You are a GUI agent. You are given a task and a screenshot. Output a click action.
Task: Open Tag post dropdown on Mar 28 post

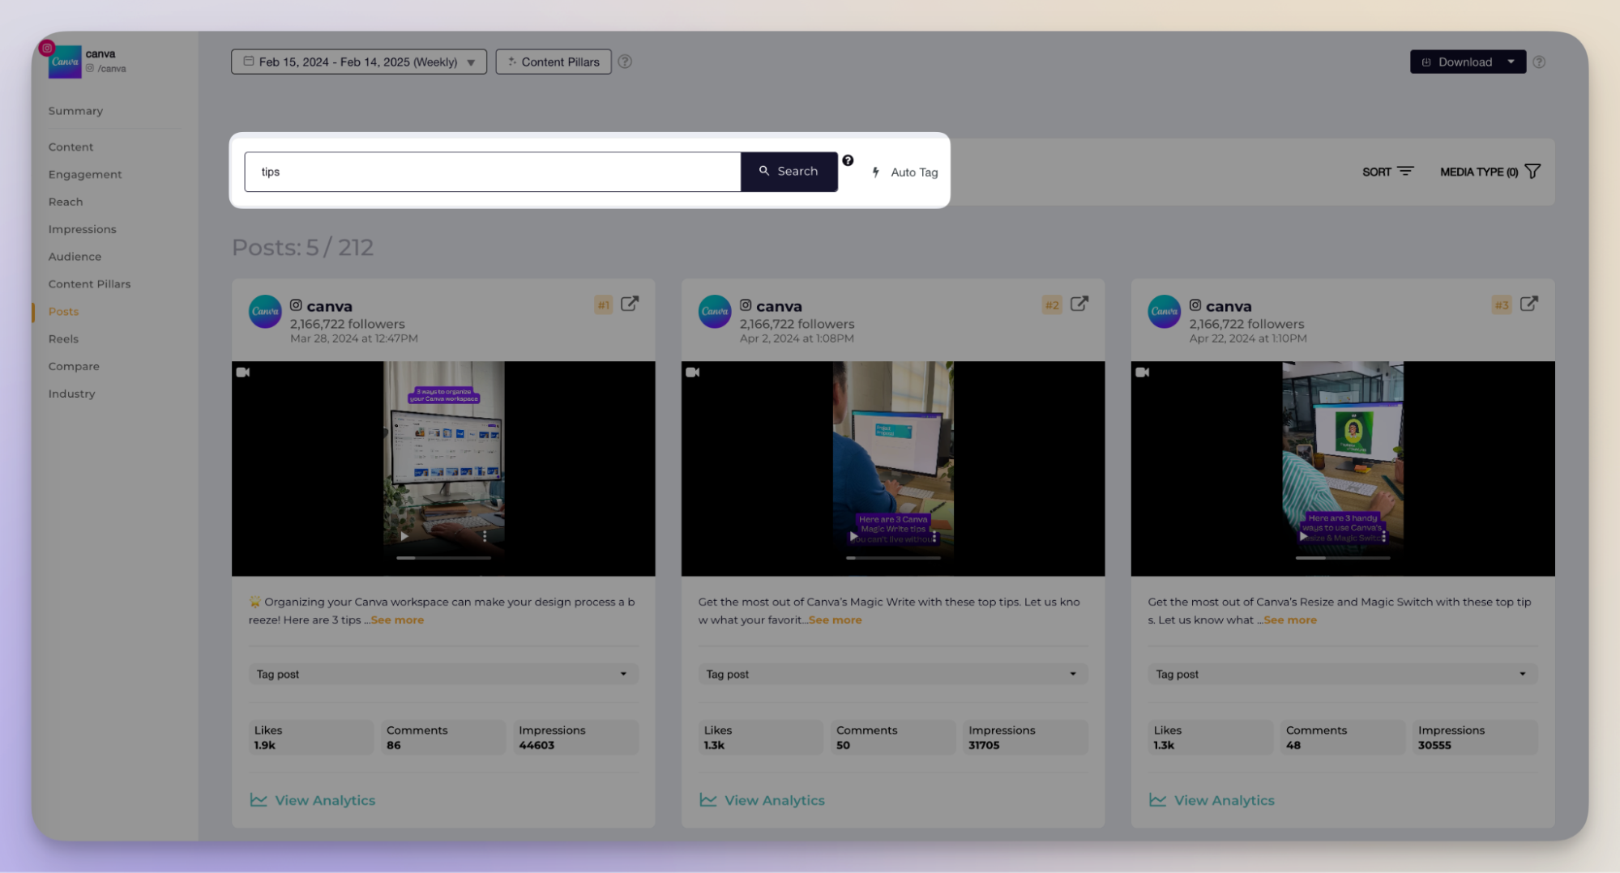click(443, 674)
